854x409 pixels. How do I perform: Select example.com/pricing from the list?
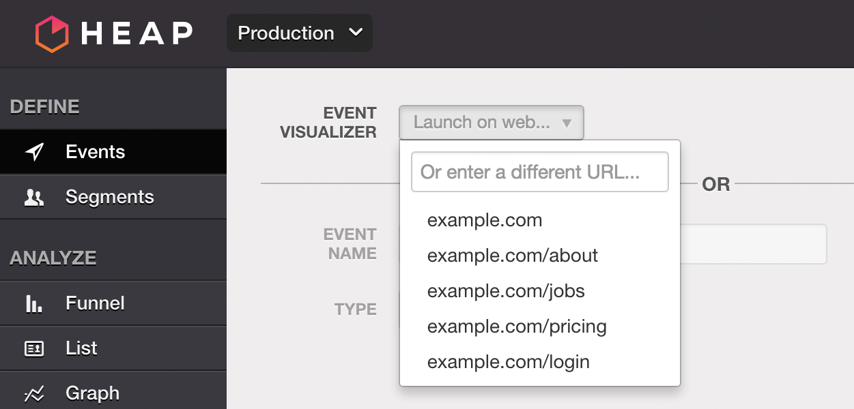tap(517, 327)
